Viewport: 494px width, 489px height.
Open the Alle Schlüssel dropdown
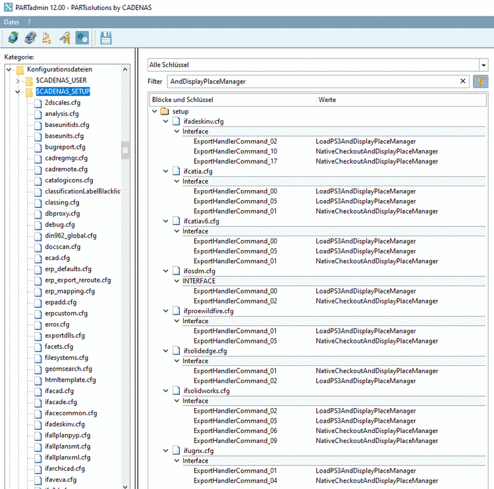(483, 65)
